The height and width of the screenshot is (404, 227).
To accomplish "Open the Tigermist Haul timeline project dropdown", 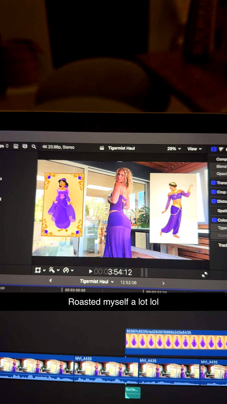I will click(97, 281).
